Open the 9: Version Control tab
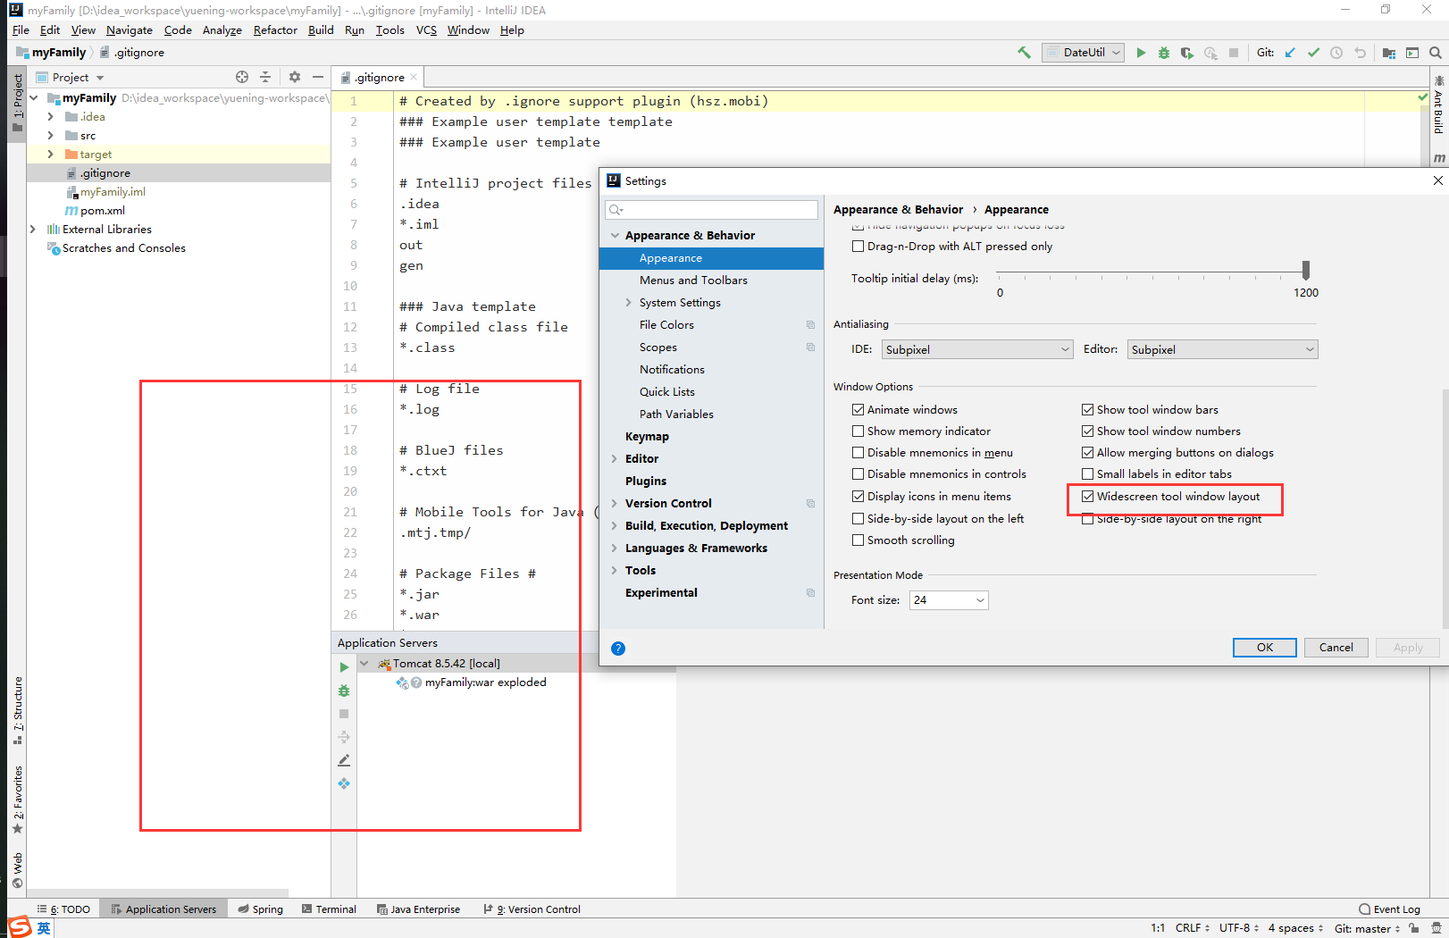This screenshot has height=938, width=1449. coord(532,909)
